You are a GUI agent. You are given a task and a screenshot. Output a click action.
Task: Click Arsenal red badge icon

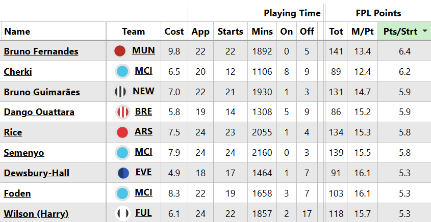tap(122, 132)
